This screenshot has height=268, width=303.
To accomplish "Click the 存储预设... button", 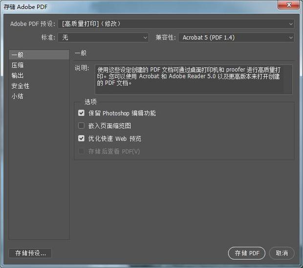I will (x=30, y=253).
